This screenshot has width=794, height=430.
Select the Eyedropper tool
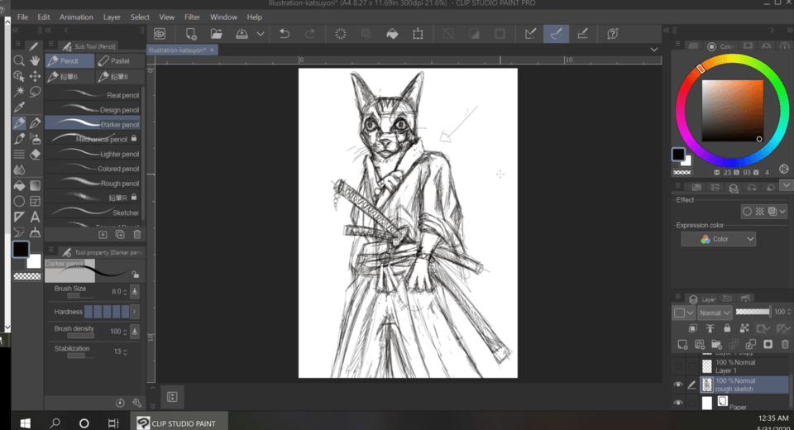click(x=19, y=107)
